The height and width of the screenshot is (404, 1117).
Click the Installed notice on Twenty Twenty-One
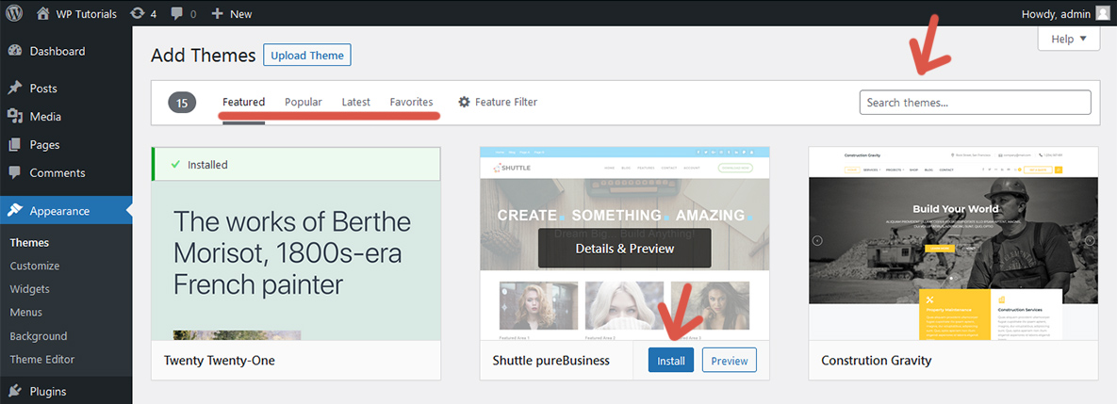pos(296,164)
